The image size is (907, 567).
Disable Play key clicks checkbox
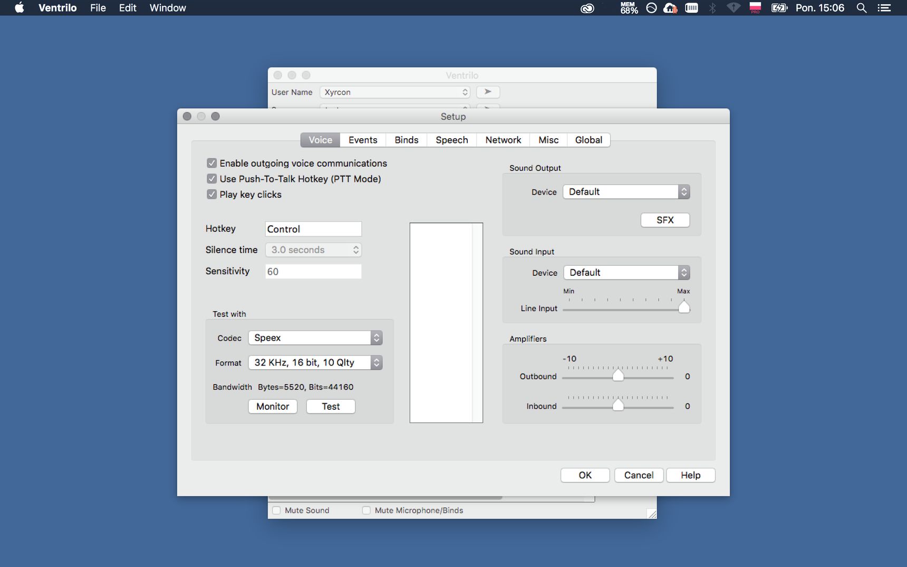pos(211,194)
